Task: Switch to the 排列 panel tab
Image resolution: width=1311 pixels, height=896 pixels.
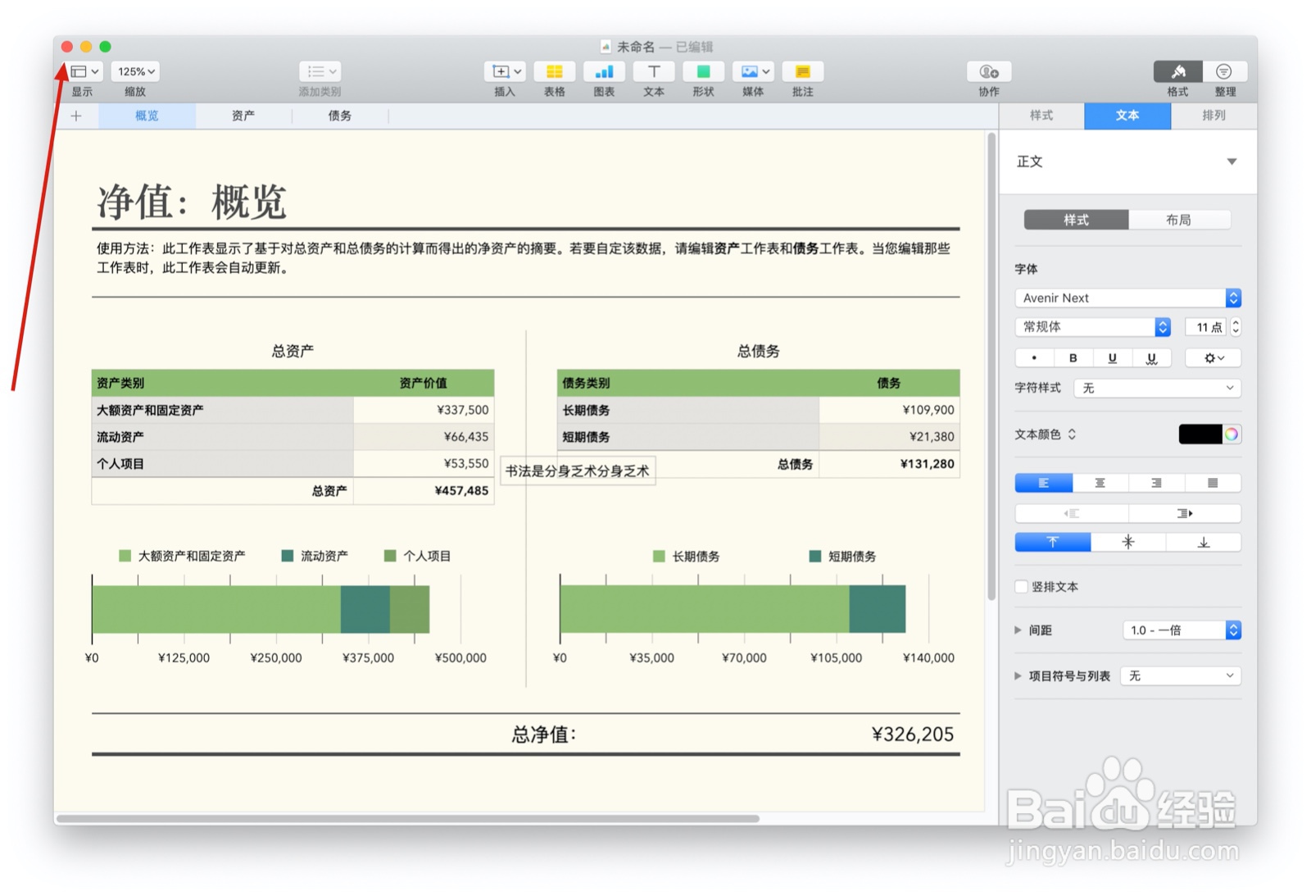Action: [x=1213, y=116]
